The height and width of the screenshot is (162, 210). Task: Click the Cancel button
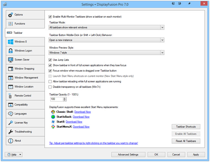tap(176, 155)
